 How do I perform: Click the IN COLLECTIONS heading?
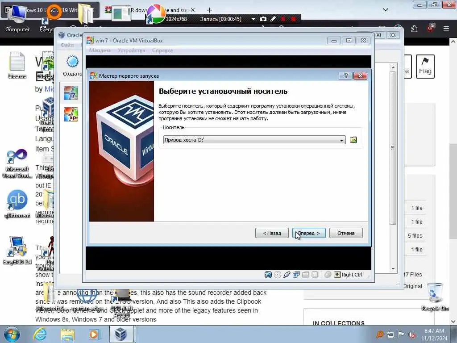(x=339, y=323)
